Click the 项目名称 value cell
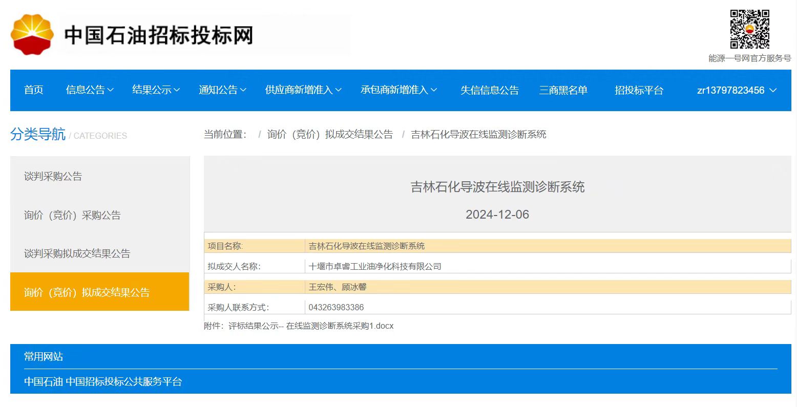Image resolution: width=797 pixels, height=407 pixels. tap(548, 246)
